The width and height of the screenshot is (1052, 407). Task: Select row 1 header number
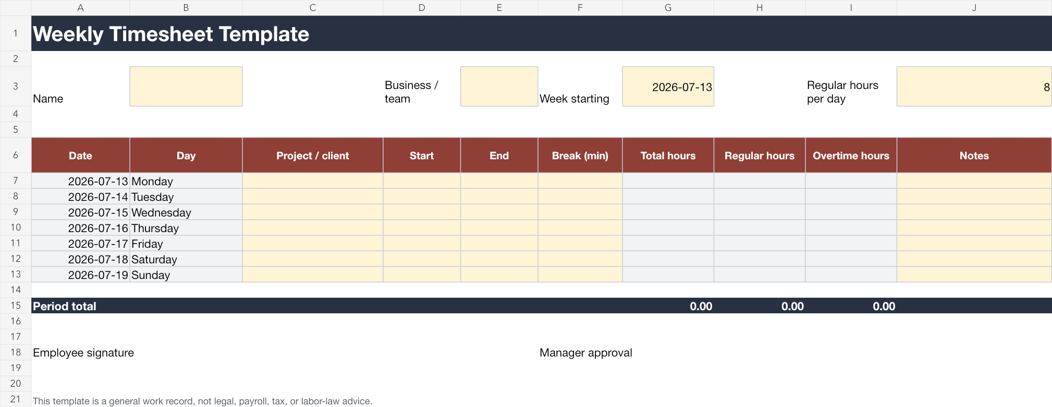point(16,33)
